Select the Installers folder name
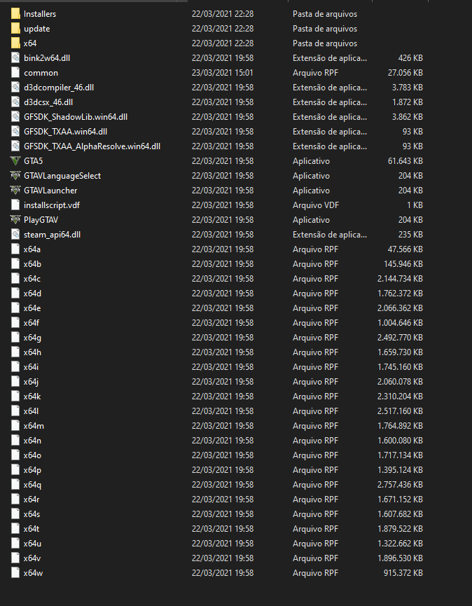The width and height of the screenshot is (472, 606). 40,14
